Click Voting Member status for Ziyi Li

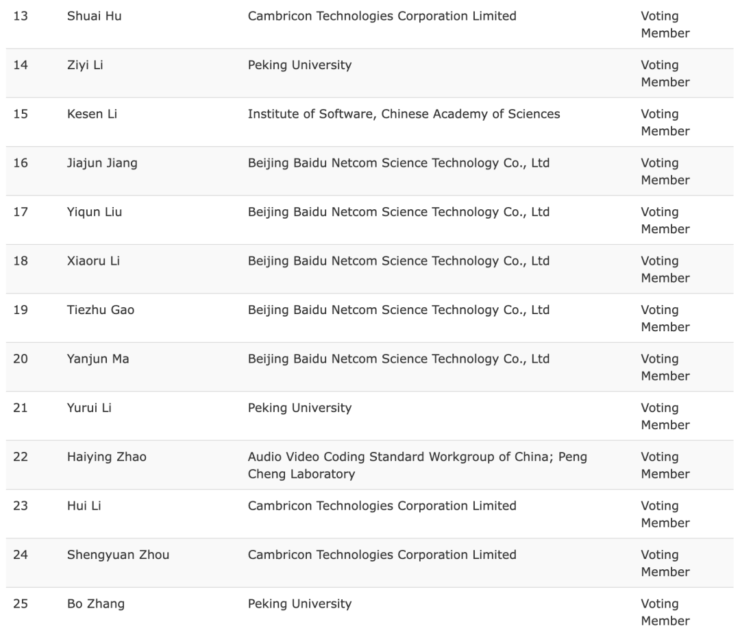(665, 73)
